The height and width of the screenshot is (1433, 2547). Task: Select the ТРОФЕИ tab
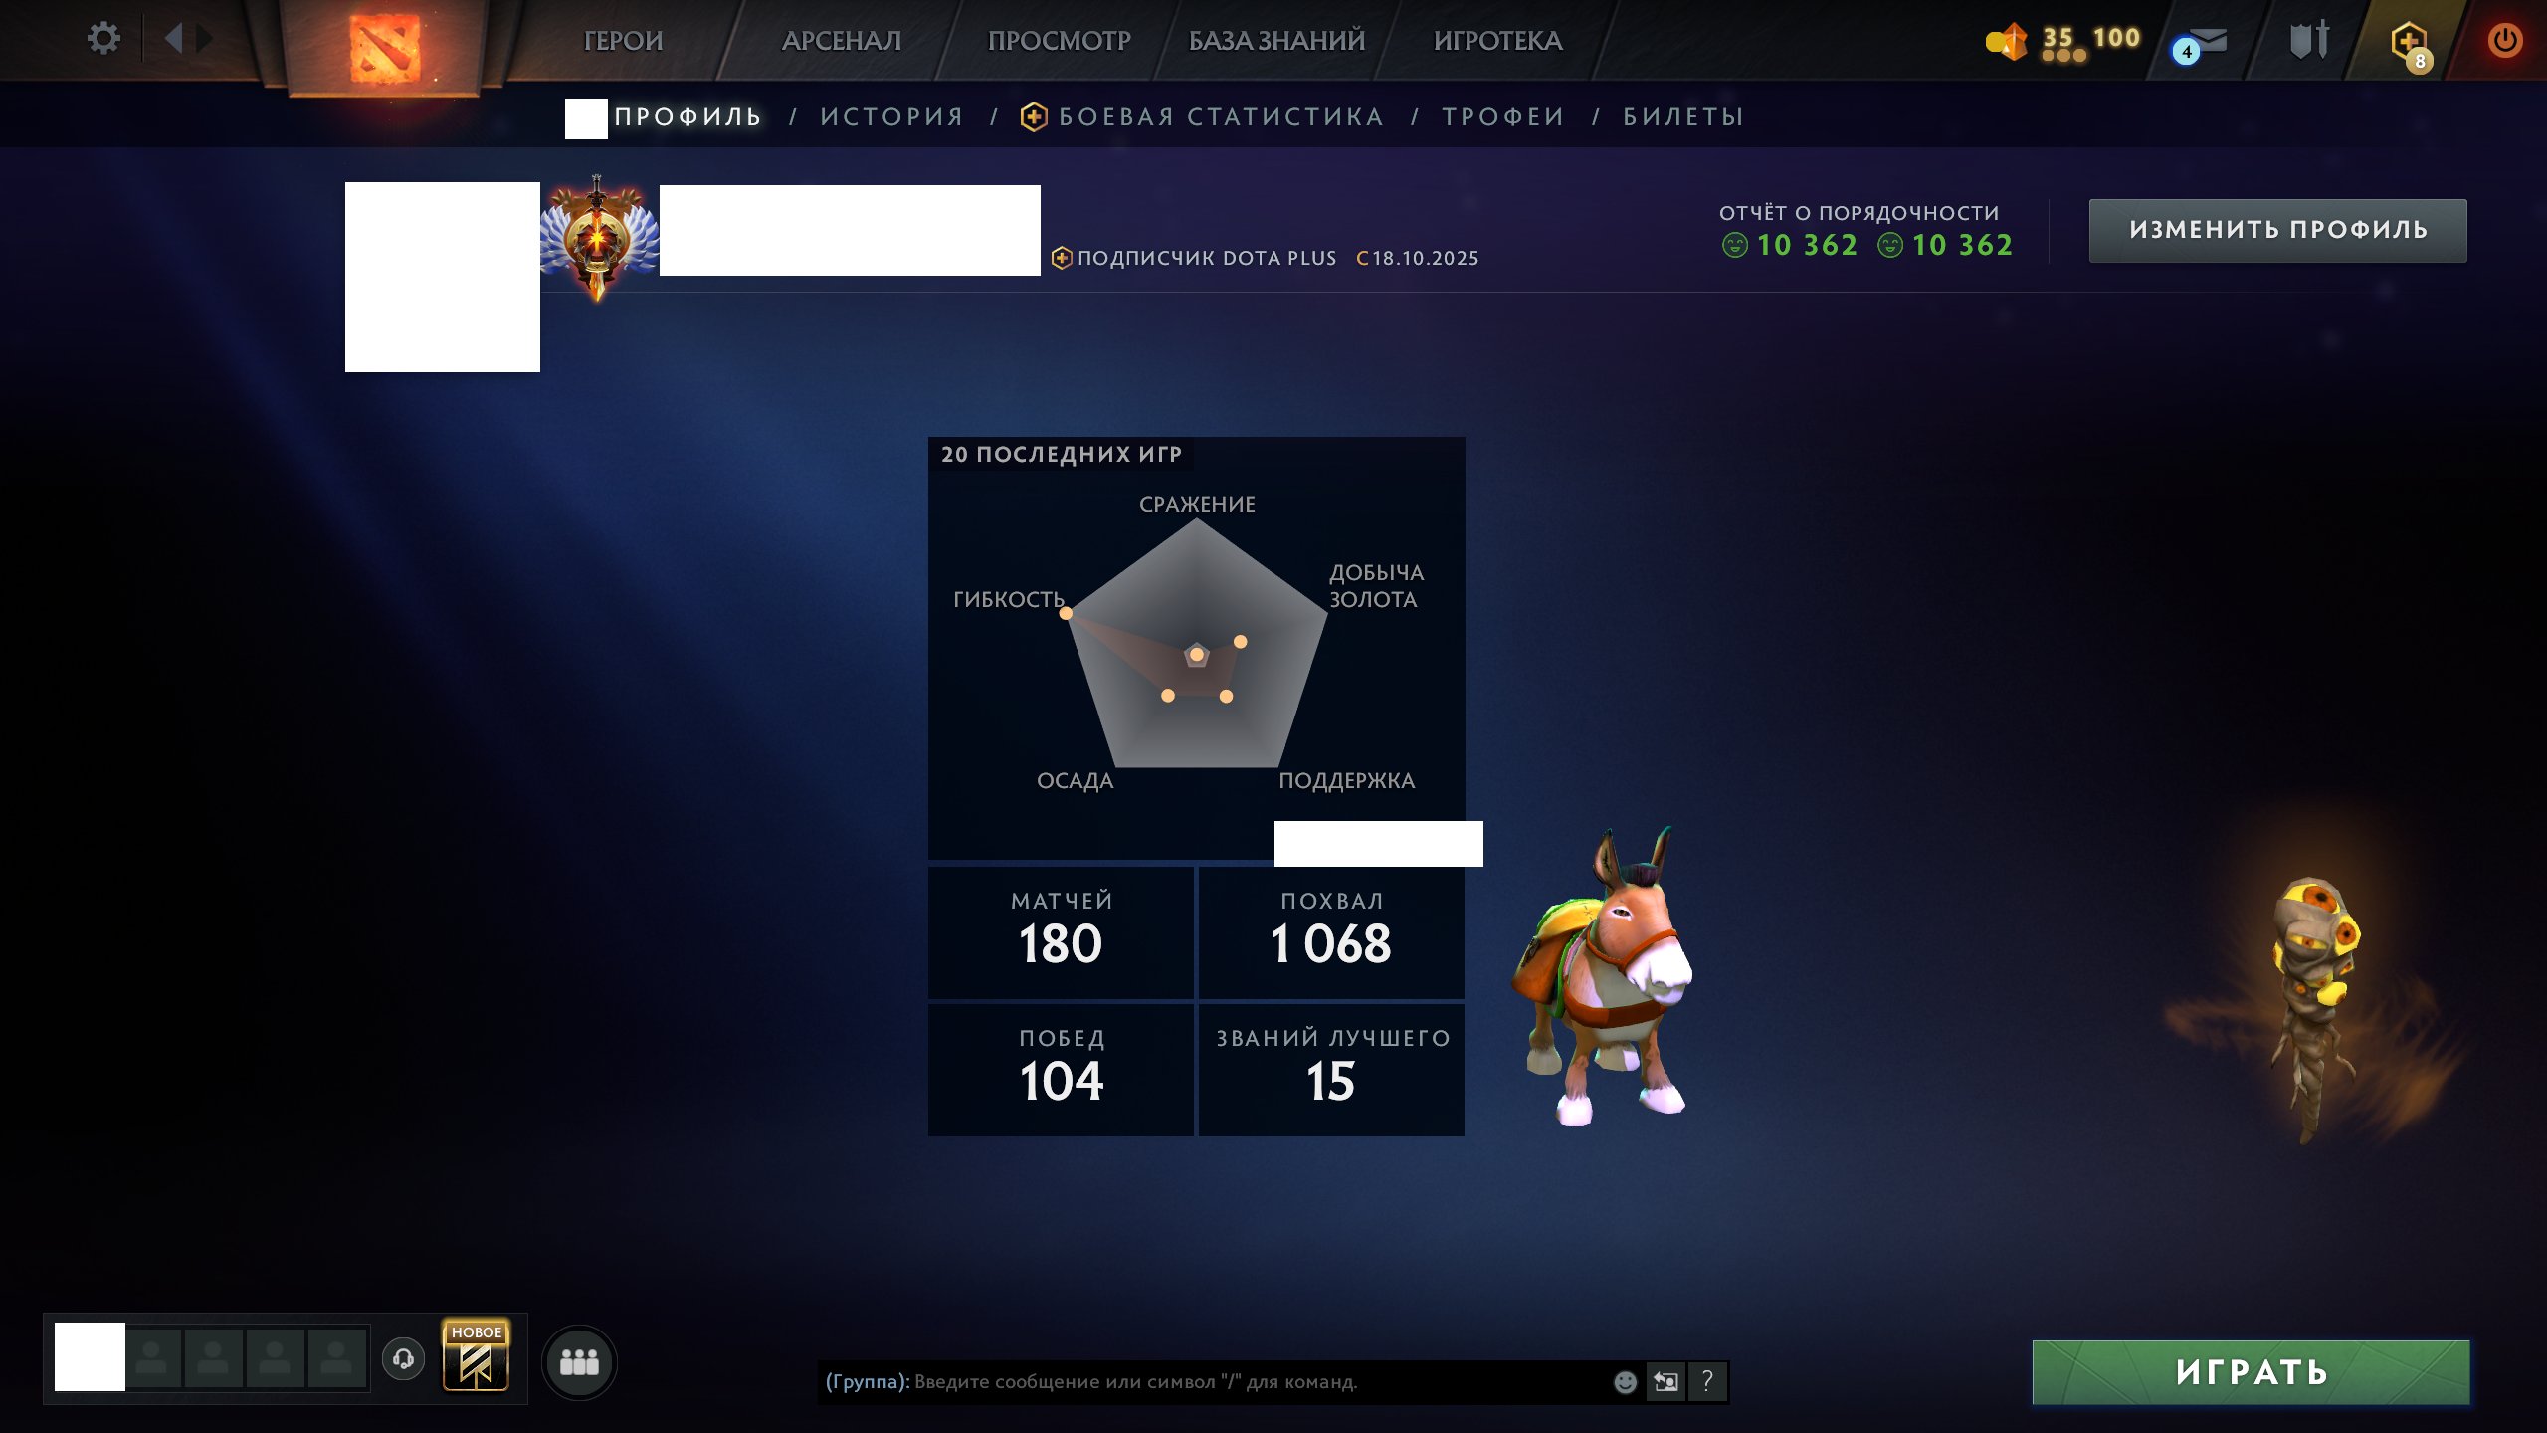(1503, 117)
